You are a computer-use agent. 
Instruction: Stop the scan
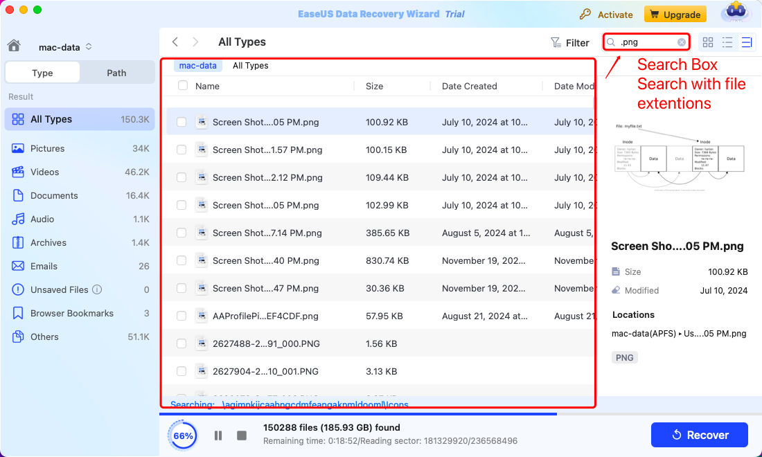click(x=242, y=436)
